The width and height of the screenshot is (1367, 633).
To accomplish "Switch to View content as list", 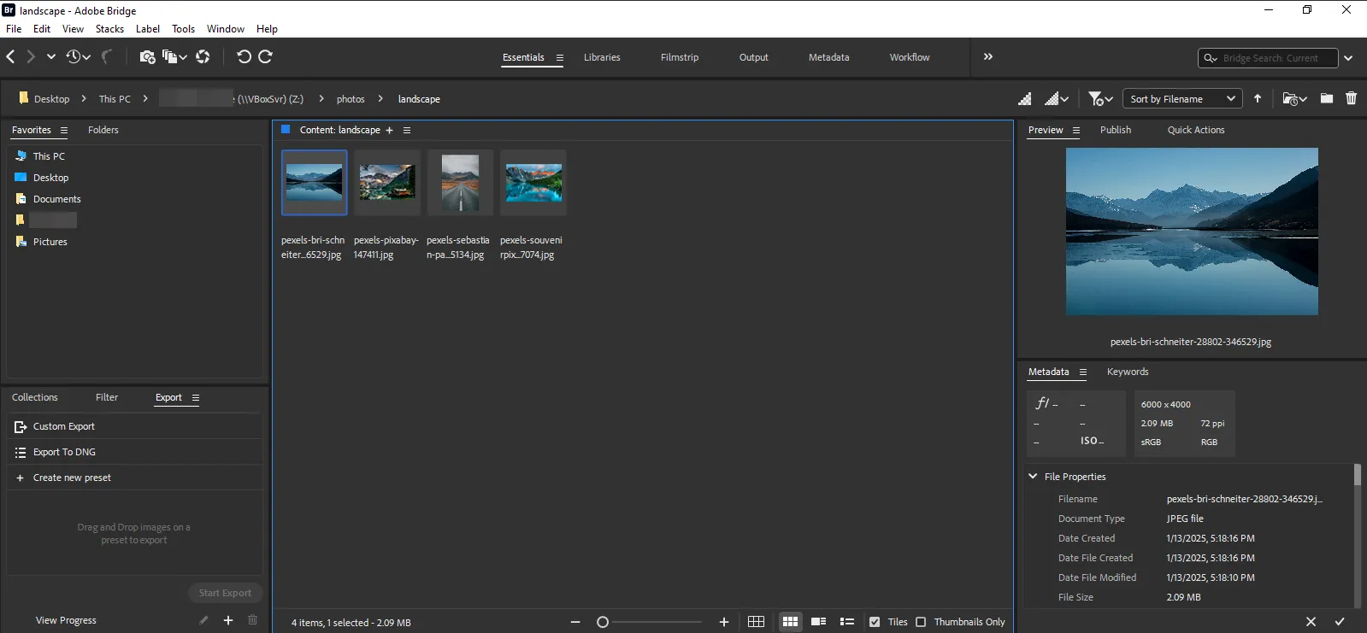I will pyautogui.click(x=847, y=622).
